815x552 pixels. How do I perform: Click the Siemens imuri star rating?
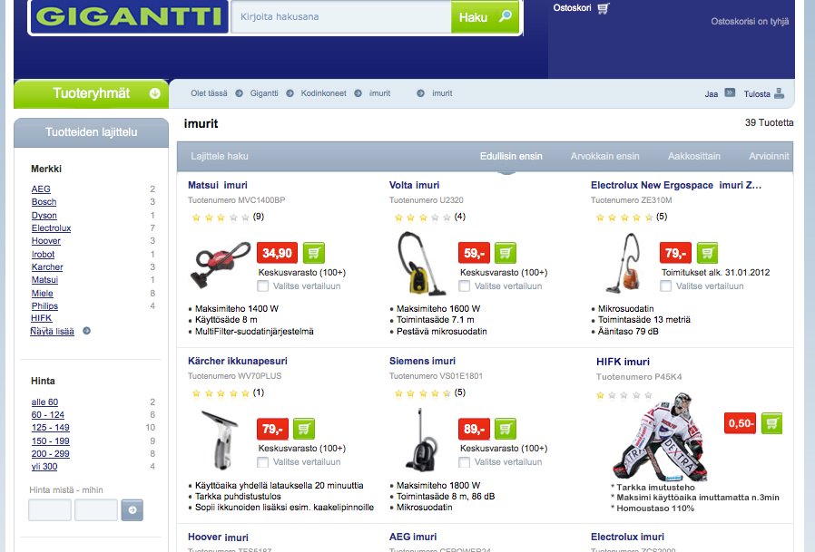pyautogui.click(x=422, y=393)
